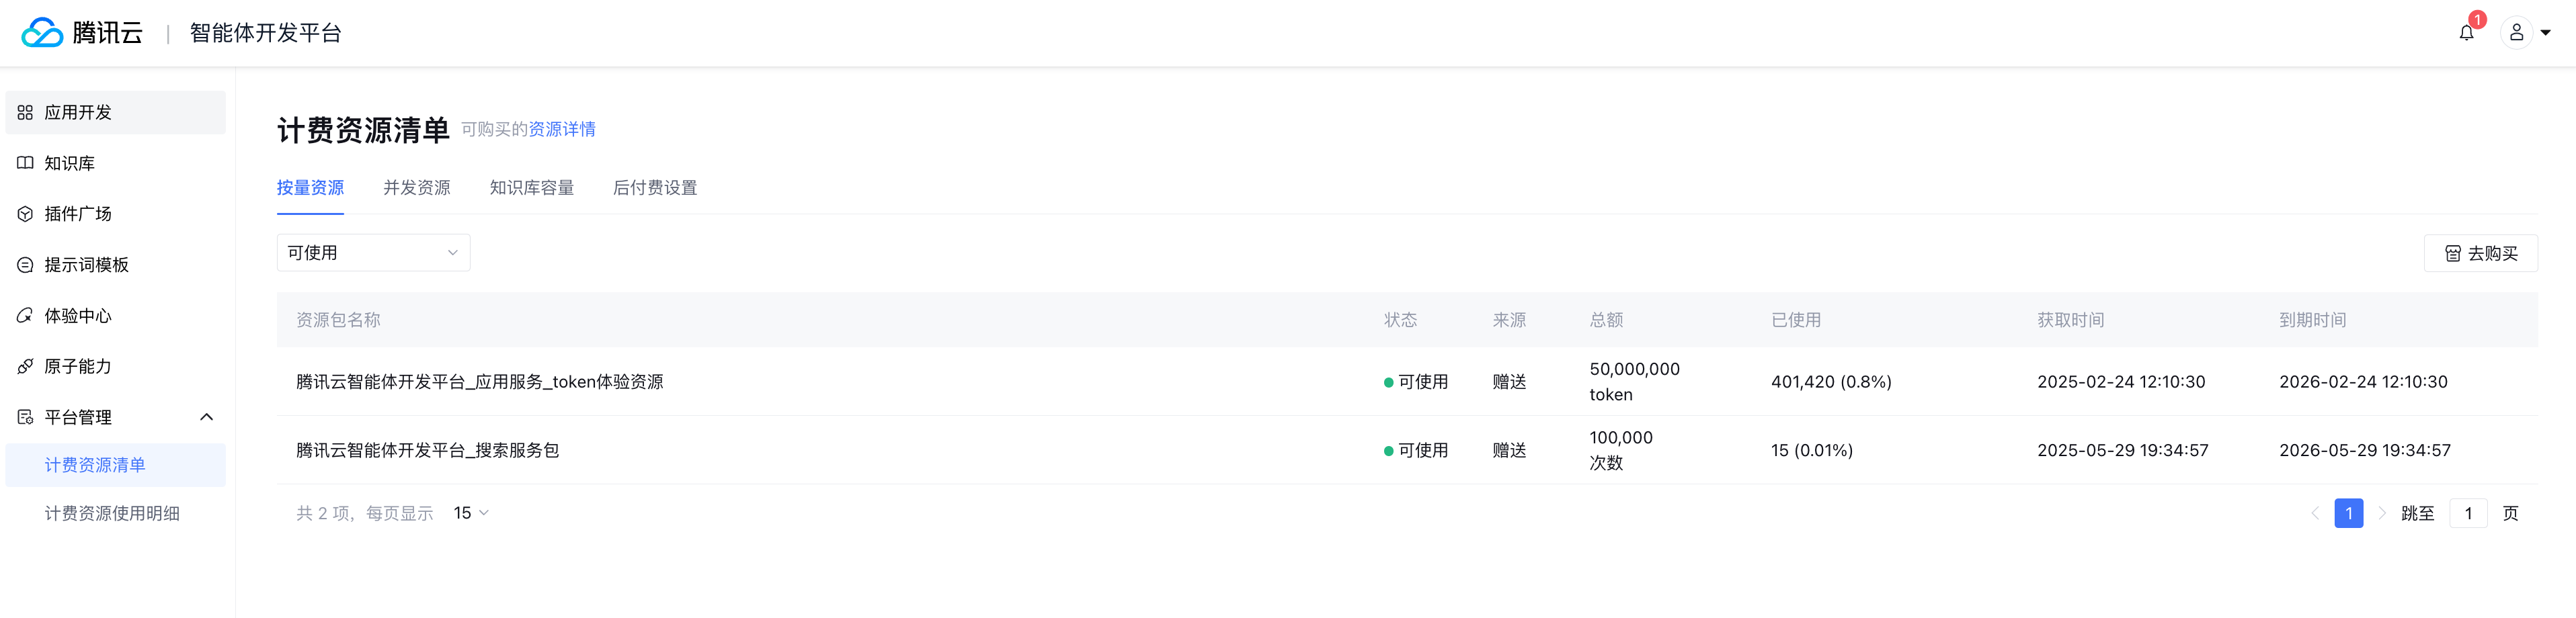Image resolution: width=2576 pixels, height=618 pixels.
Task: Collapse the 平台管理 menu chevron
Action: click(207, 417)
